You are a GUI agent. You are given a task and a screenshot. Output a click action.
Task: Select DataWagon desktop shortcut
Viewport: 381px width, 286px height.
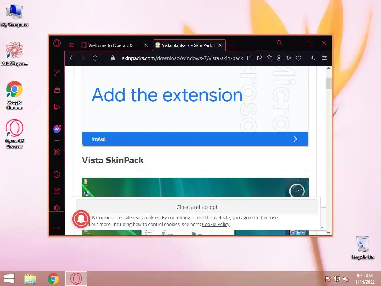coord(15,54)
